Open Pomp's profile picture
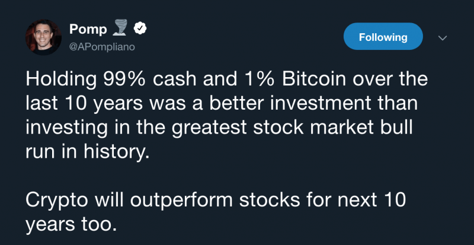Viewport: 474px width, 245px height. (43, 37)
